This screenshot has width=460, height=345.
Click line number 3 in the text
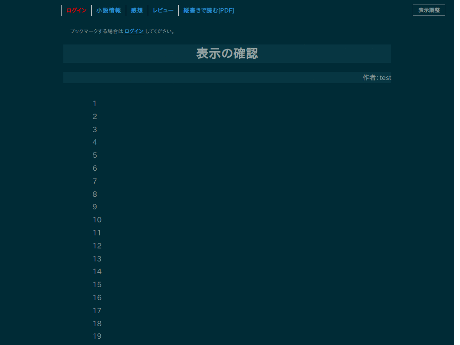[95, 129]
